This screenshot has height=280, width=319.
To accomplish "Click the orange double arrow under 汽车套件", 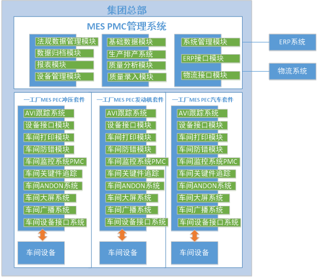I will [195, 235].
